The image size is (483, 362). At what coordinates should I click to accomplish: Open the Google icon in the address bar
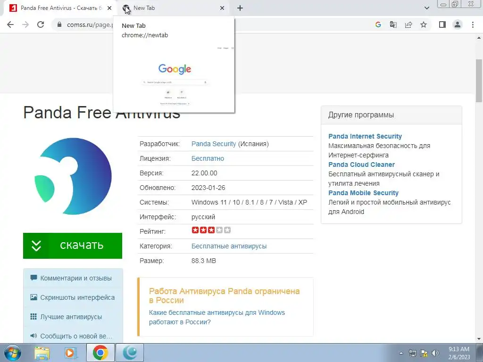pyautogui.click(x=378, y=25)
